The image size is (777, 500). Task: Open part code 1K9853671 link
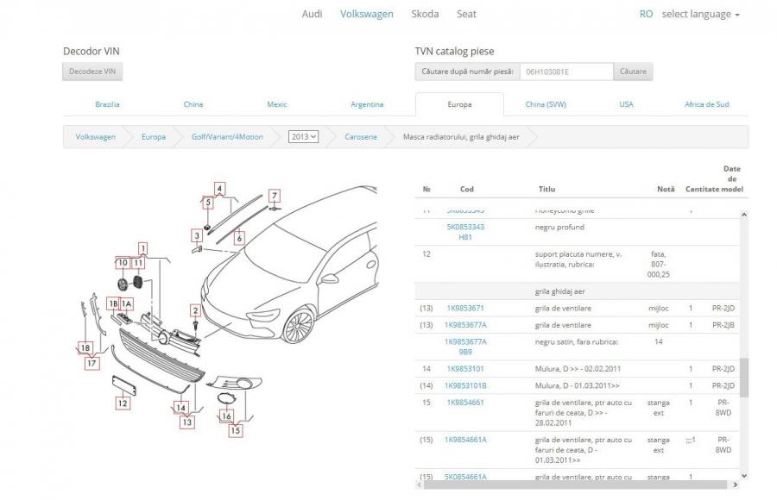[464, 308]
